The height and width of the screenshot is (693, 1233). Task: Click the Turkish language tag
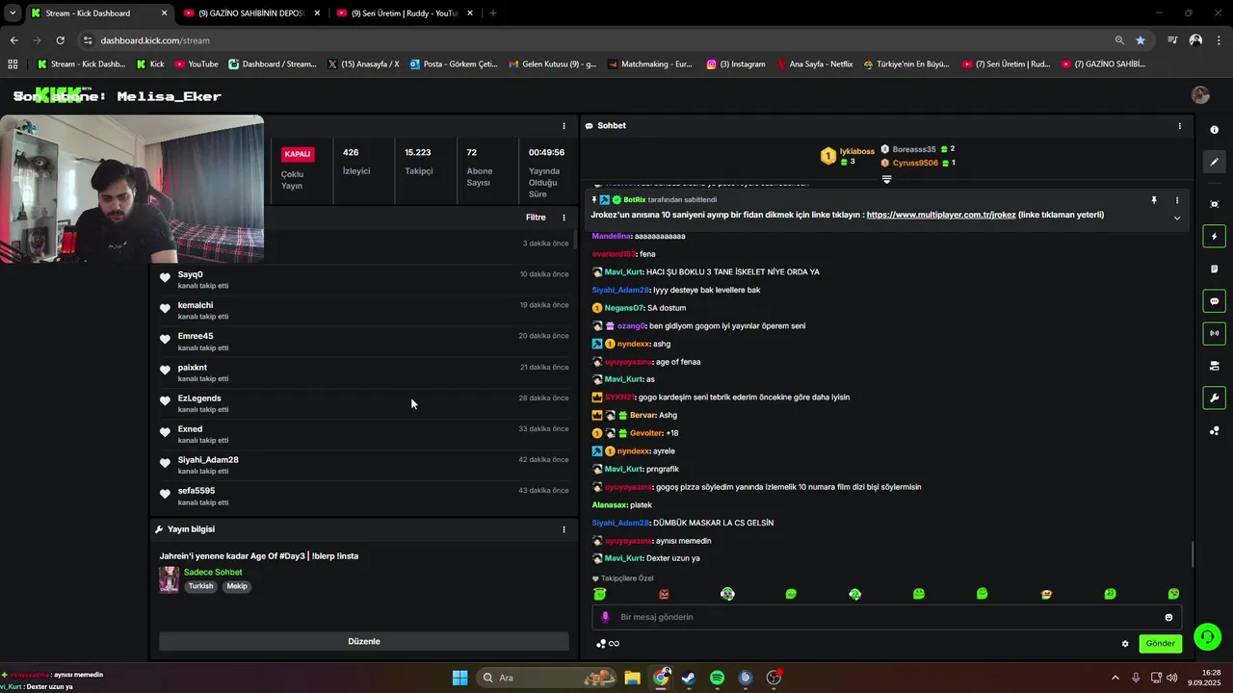click(x=200, y=586)
